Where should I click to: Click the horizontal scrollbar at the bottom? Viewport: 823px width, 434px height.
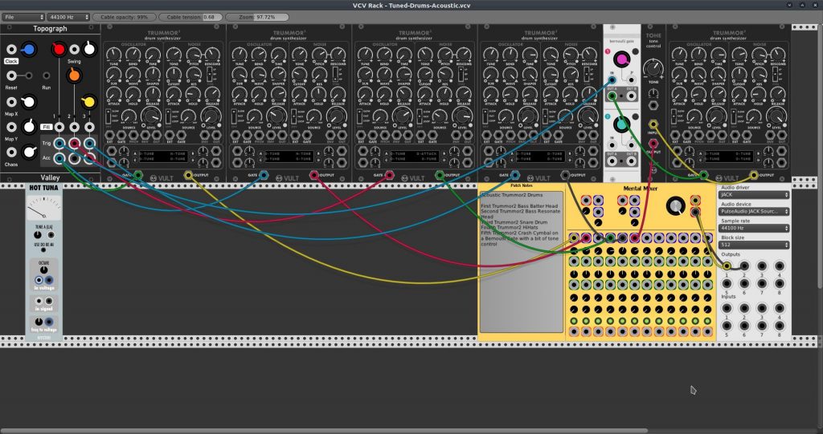[324, 432]
